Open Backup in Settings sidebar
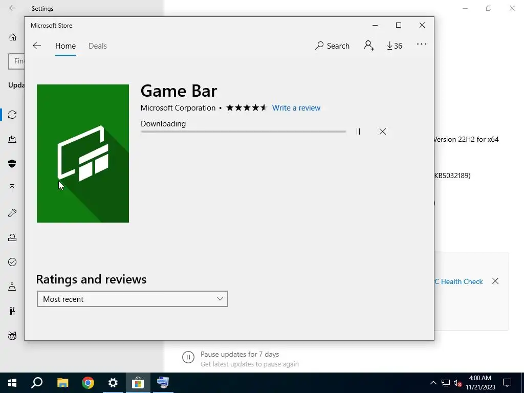The image size is (524, 393). pyautogui.click(x=12, y=188)
